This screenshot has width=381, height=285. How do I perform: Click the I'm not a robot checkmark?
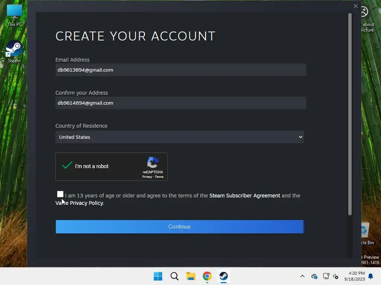(67, 165)
